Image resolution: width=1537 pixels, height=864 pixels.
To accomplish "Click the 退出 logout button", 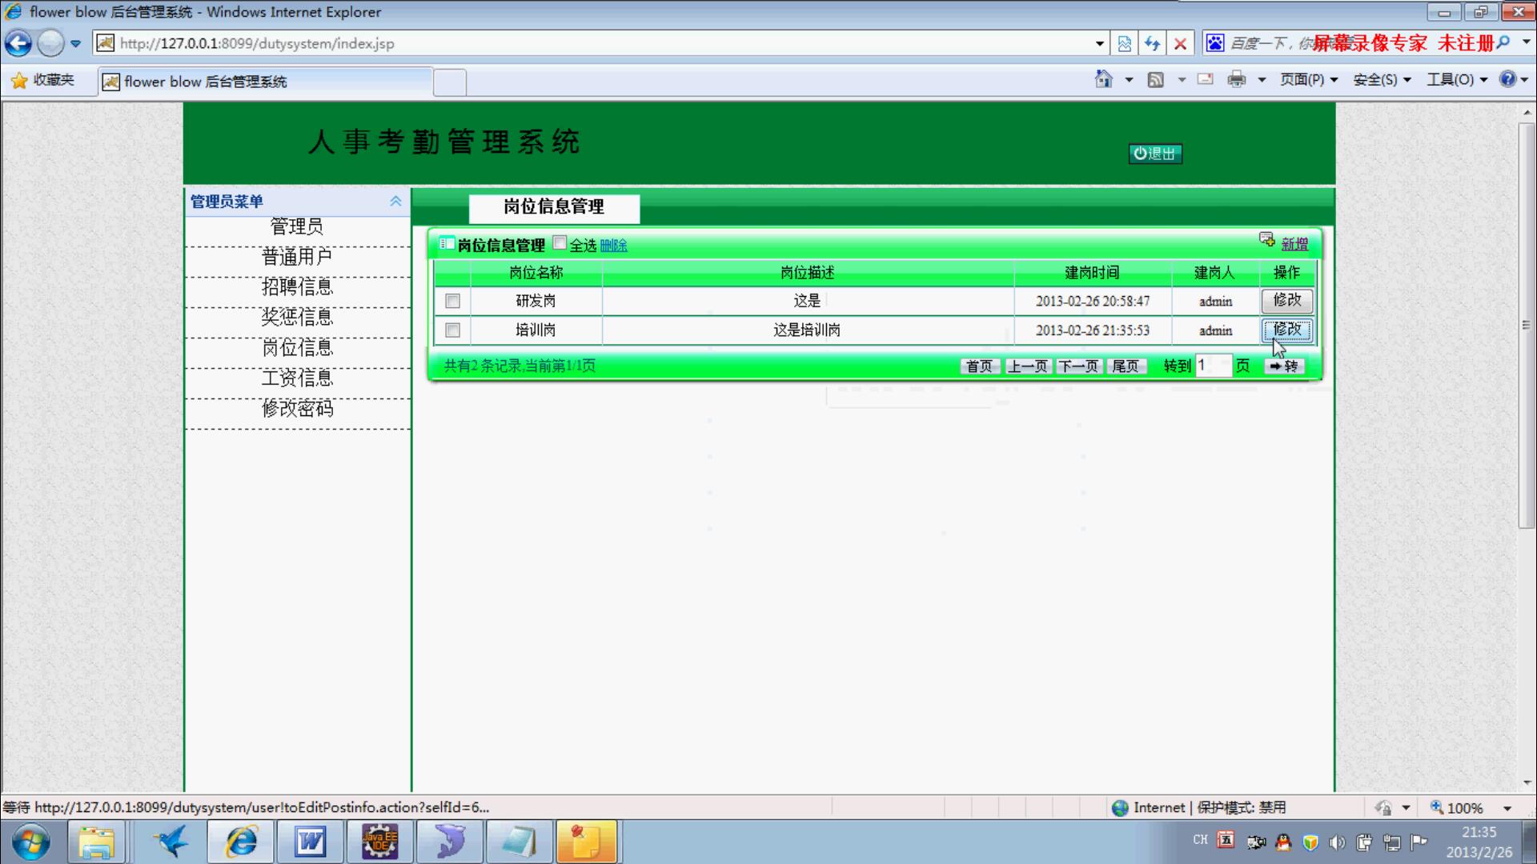I will click(x=1155, y=154).
